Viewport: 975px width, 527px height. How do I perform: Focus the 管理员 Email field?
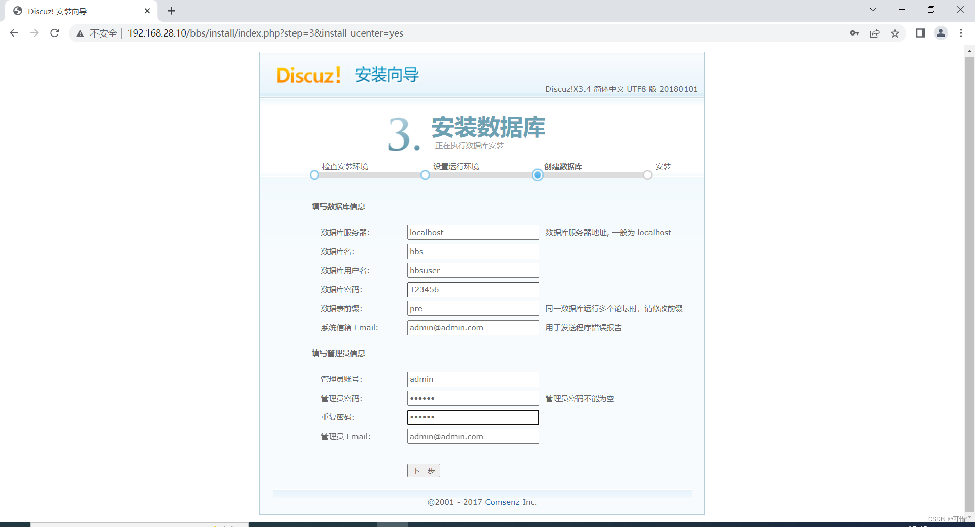click(x=473, y=436)
